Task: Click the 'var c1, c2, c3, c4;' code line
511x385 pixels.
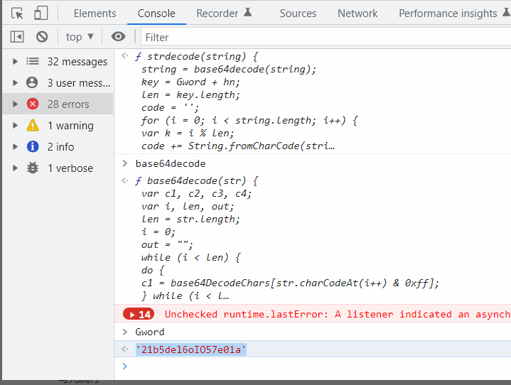Action: [197, 194]
